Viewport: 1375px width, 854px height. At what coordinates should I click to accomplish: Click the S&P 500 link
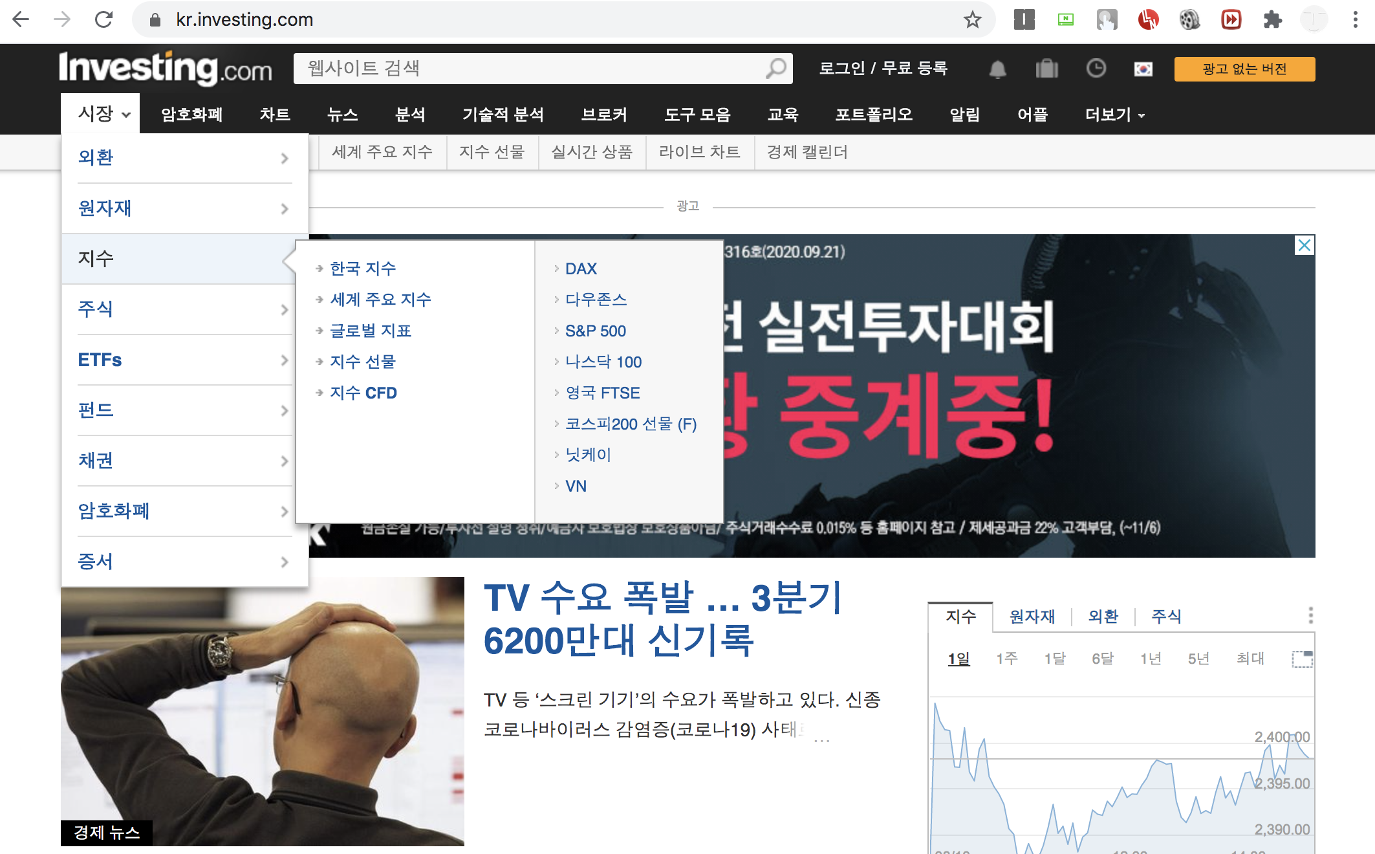[595, 331]
